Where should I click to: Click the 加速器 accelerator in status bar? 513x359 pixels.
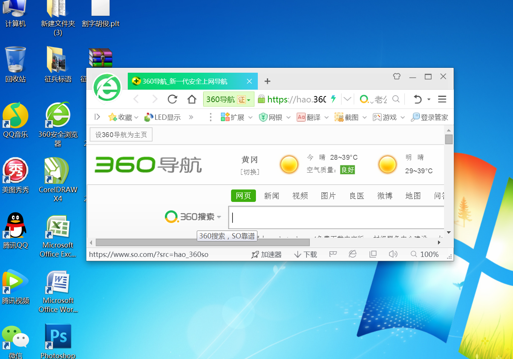(266, 254)
